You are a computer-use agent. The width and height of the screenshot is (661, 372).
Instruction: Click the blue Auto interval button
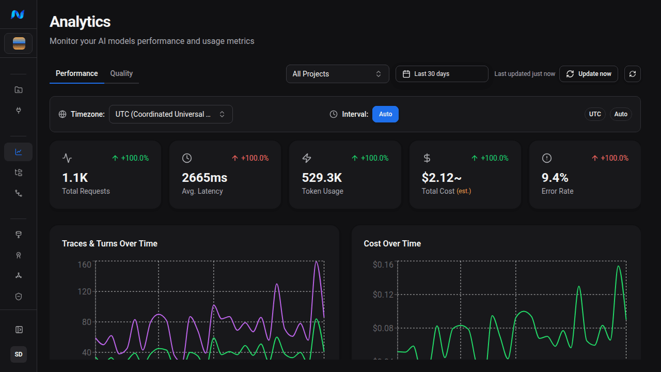click(x=385, y=114)
